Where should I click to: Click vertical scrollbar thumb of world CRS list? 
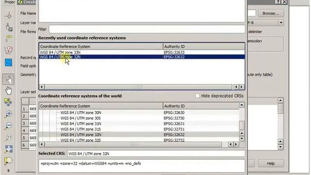(x=242, y=125)
